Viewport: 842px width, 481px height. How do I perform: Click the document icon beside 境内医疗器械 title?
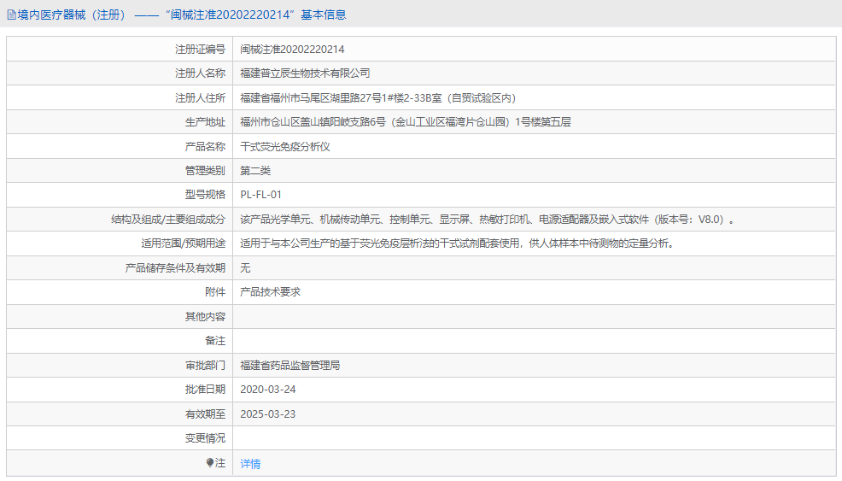[x=11, y=15]
